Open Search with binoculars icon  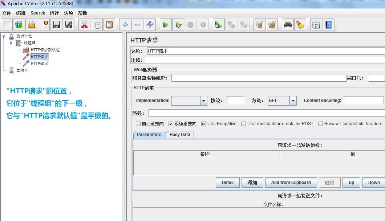(288, 25)
